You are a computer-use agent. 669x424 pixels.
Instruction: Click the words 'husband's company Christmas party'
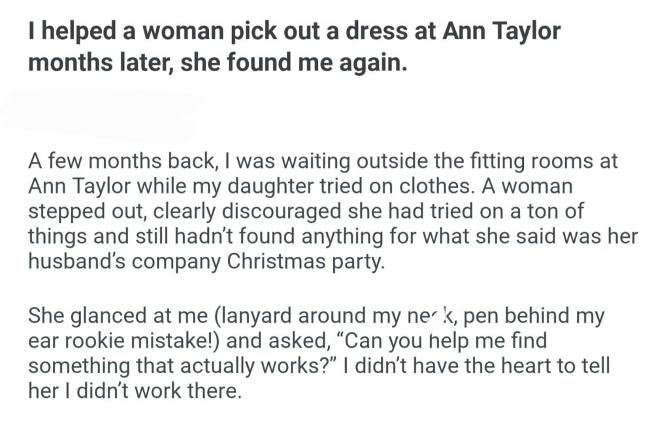203,262
